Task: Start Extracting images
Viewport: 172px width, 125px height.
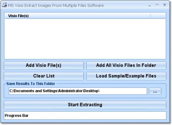Action: pos(85,105)
